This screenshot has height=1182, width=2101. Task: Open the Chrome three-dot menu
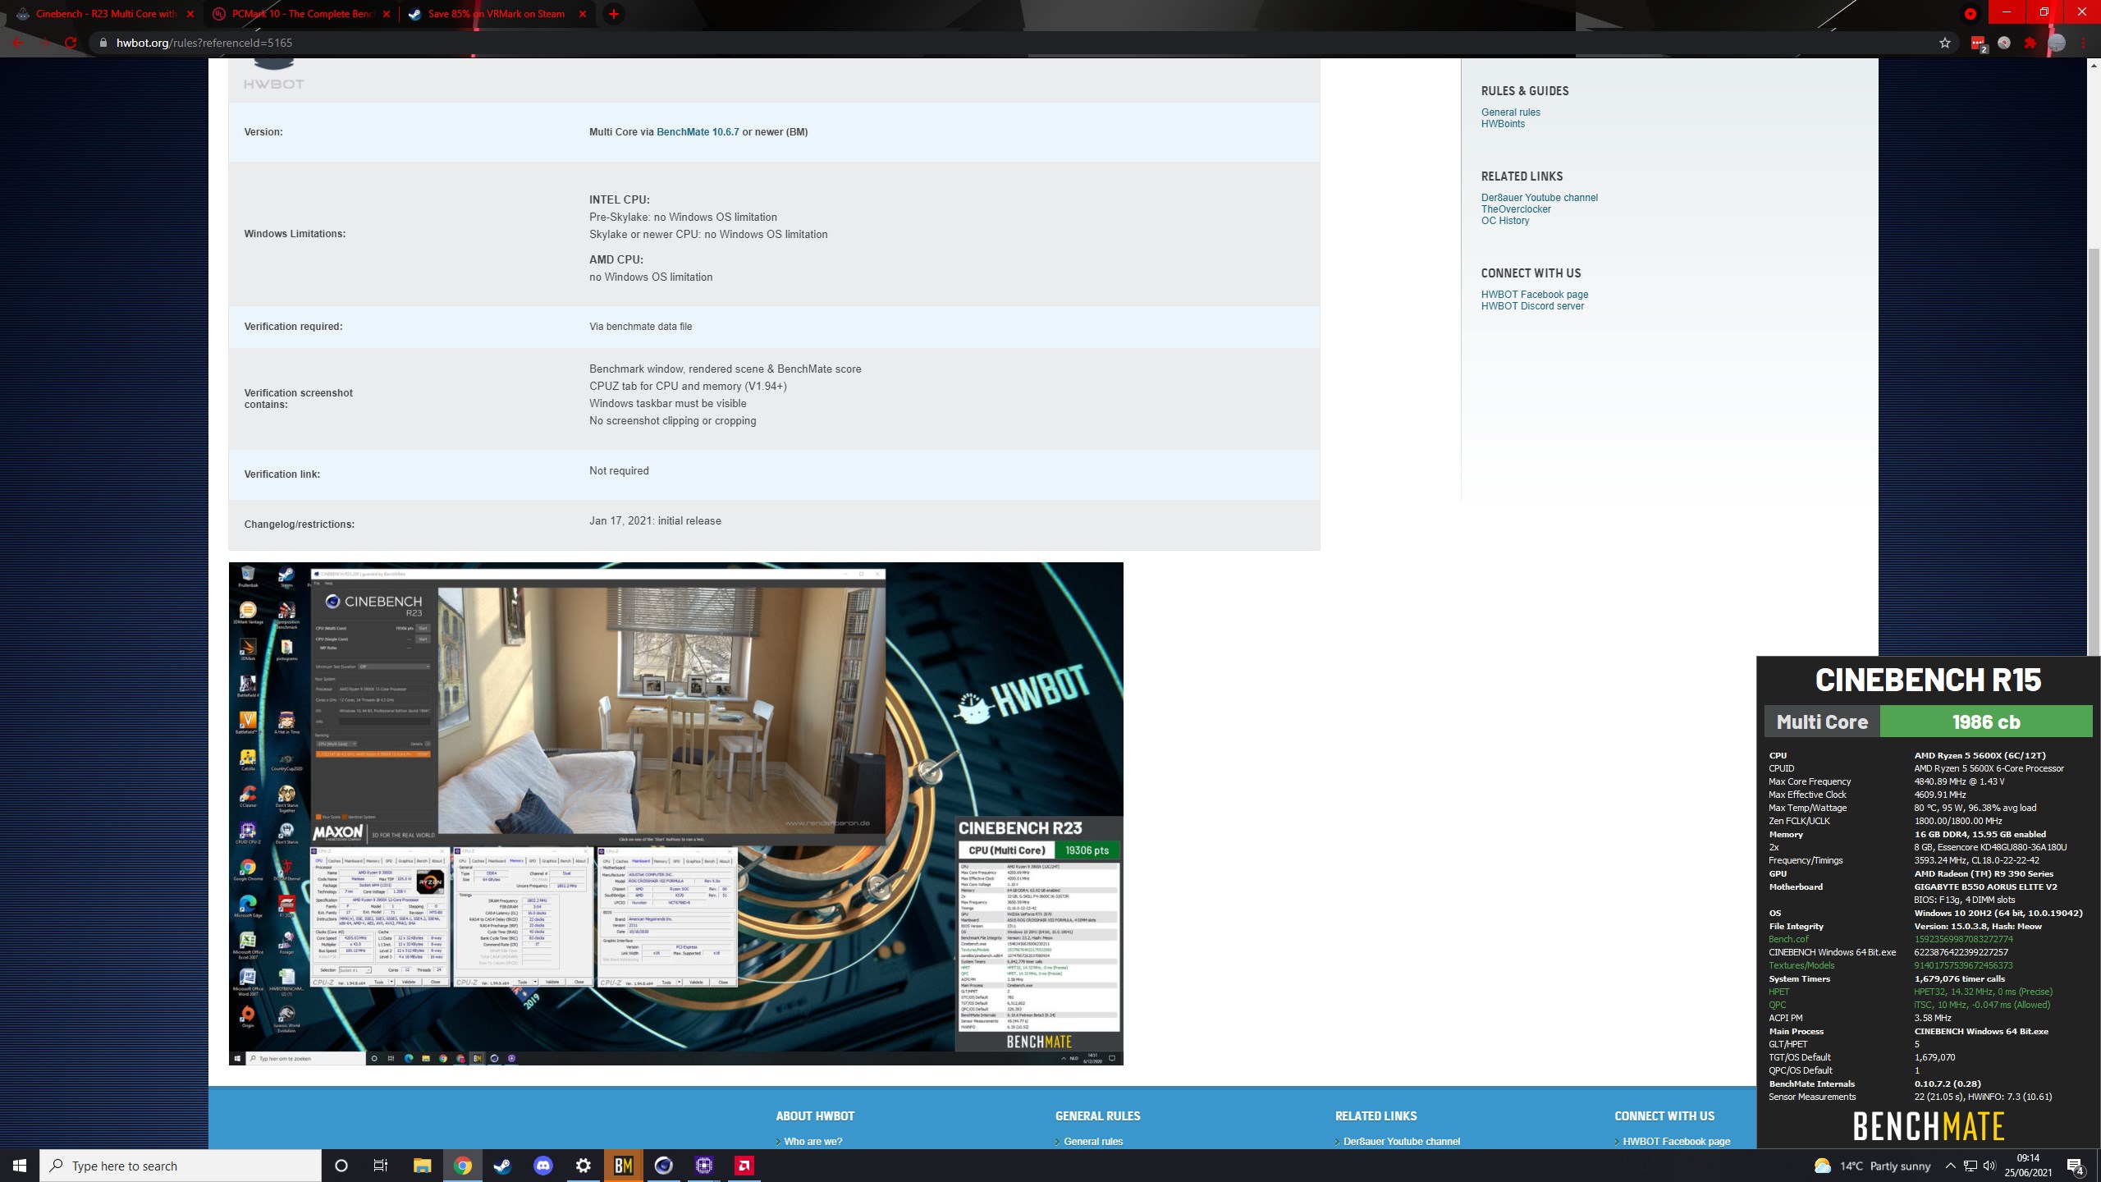[x=2083, y=43]
